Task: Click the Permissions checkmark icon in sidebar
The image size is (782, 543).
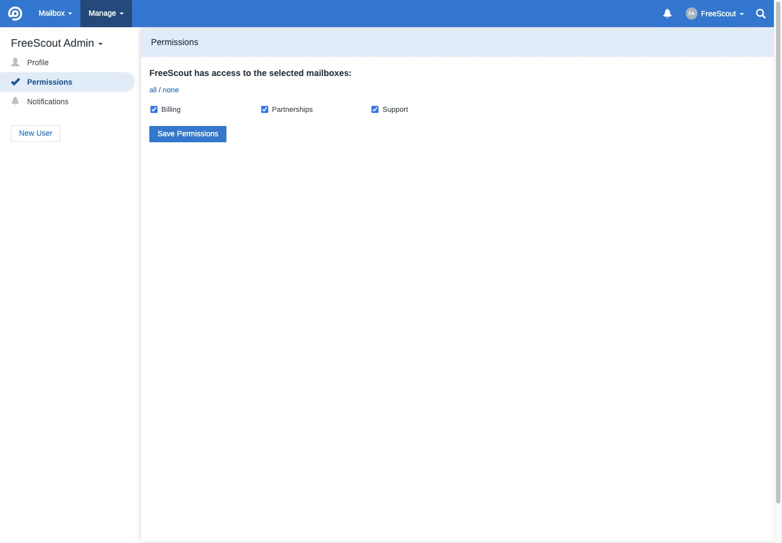Action: [x=15, y=82]
